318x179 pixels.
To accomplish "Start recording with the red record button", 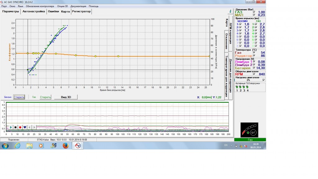I will (x=20, y=127).
